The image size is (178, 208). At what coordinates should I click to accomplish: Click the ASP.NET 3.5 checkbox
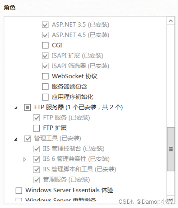45,24
